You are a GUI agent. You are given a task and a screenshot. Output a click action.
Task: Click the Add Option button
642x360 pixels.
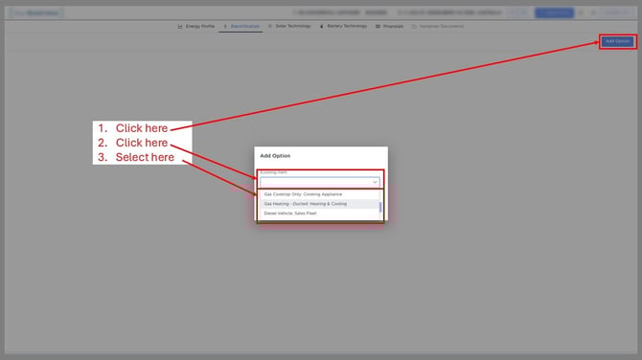(617, 41)
